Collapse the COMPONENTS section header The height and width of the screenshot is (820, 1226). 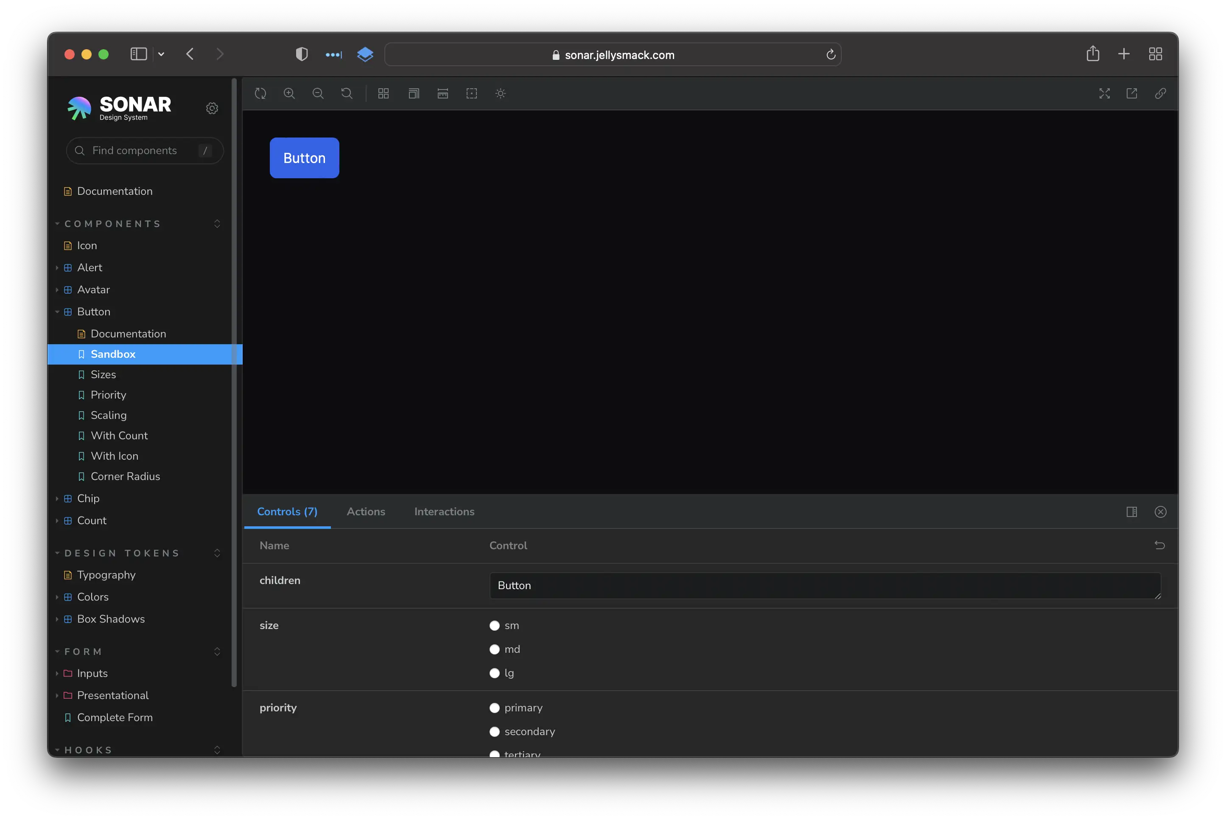[112, 224]
